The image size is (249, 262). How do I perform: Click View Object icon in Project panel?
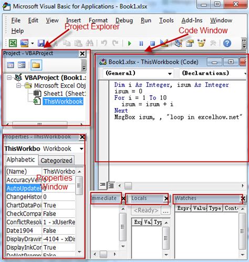pyautogui.click(x=22, y=65)
